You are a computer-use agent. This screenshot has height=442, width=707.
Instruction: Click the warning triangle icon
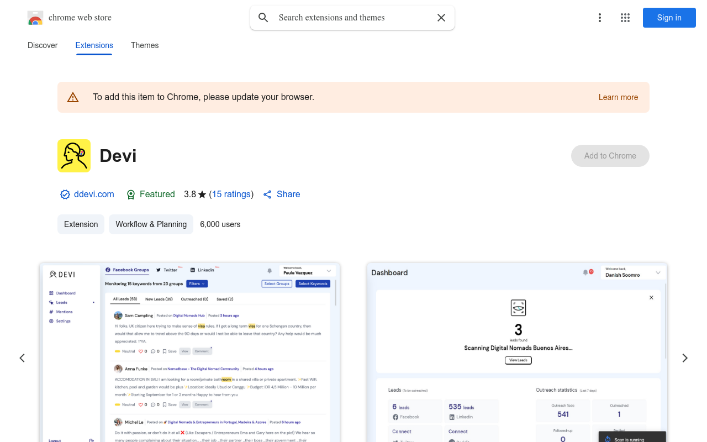click(x=73, y=97)
